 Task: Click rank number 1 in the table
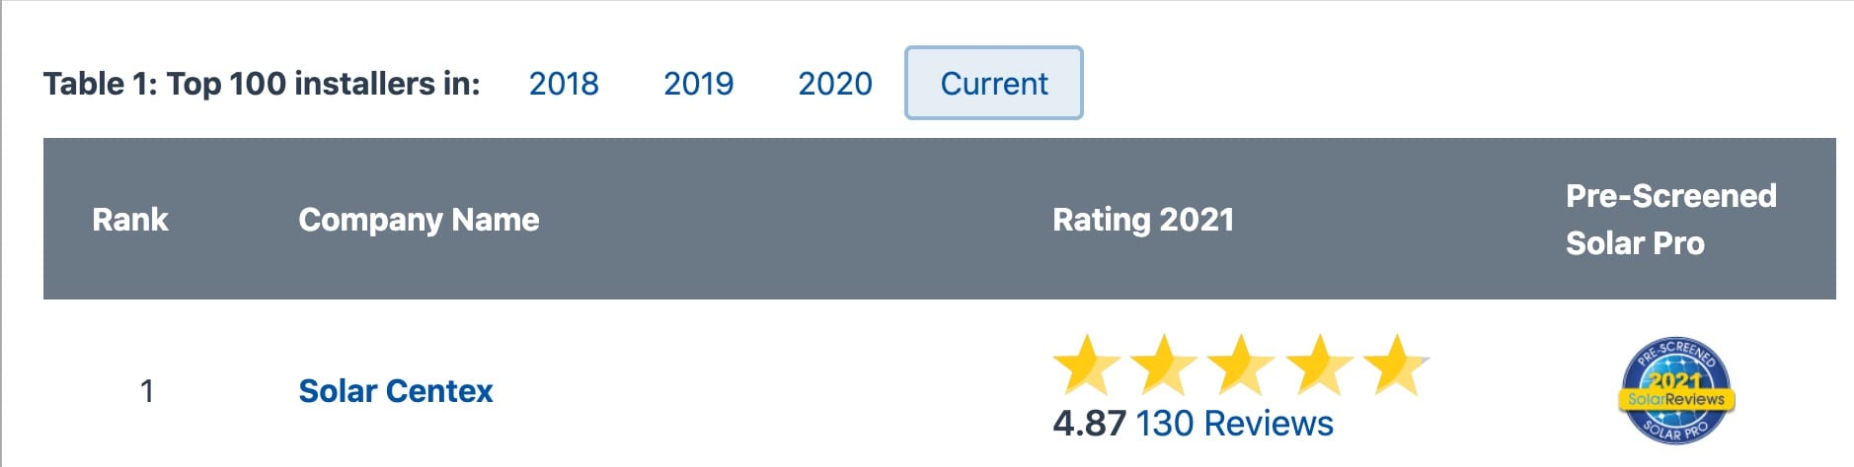(147, 391)
